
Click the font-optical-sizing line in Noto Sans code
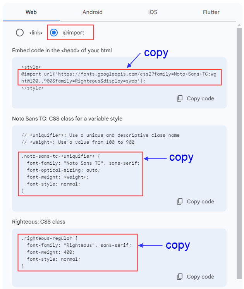coord(64,170)
